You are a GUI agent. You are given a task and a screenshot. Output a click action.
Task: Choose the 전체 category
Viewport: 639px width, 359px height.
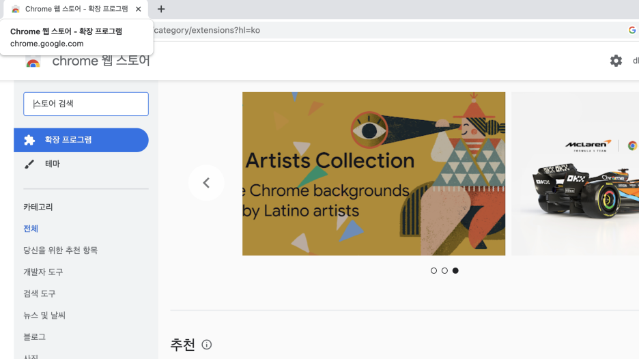31,229
